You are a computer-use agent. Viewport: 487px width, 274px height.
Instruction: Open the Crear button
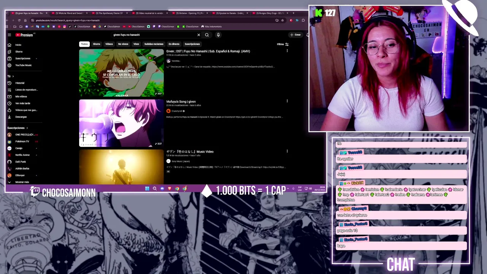tap(295, 35)
